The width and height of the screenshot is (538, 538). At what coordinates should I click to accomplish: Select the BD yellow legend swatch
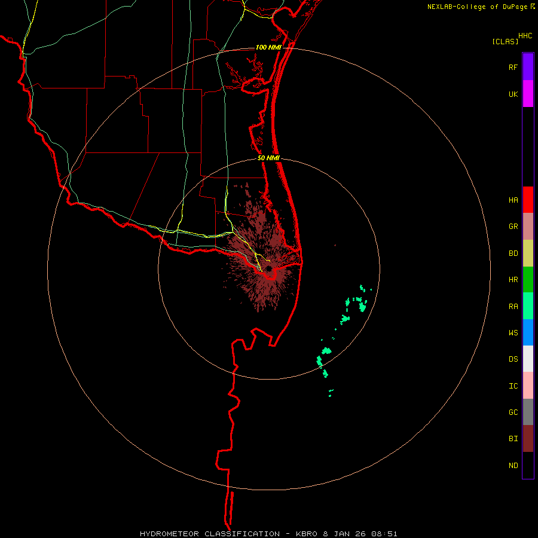pos(528,253)
